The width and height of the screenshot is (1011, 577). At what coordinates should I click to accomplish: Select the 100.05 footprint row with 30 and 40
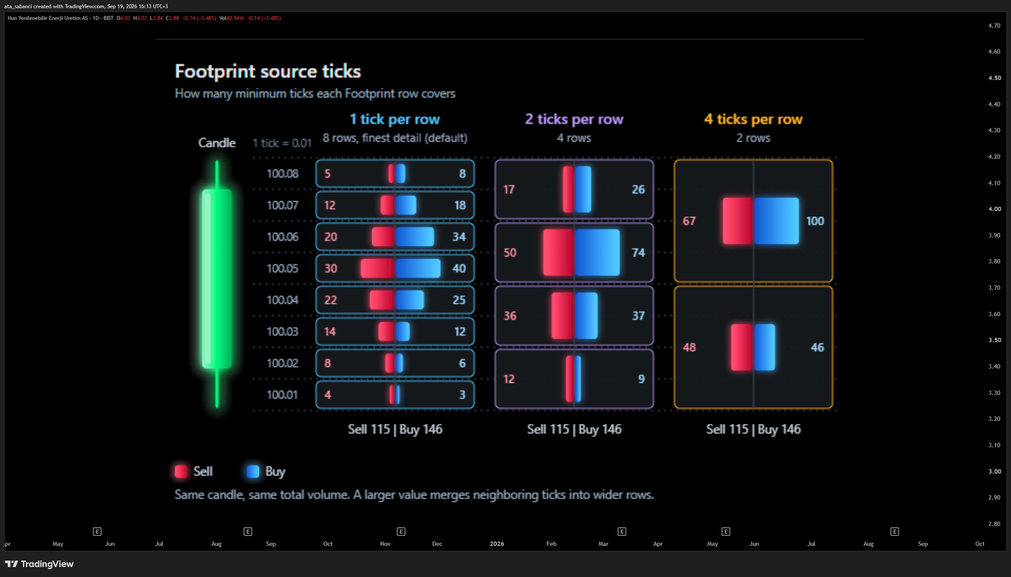coord(395,268)
